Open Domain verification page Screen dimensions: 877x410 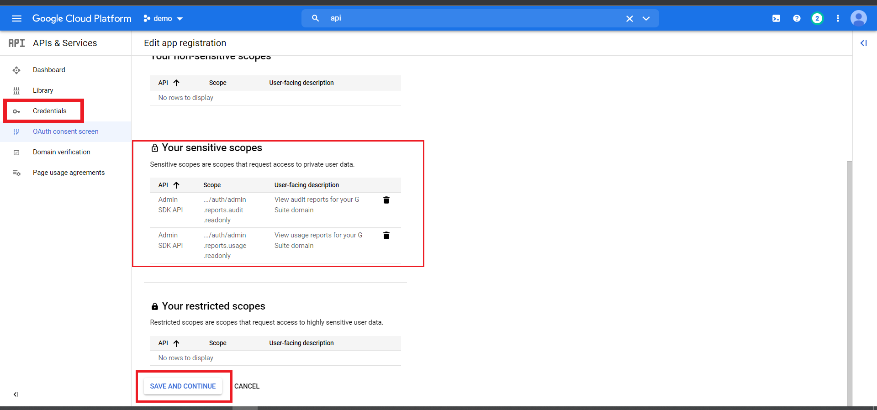(61, 152)
